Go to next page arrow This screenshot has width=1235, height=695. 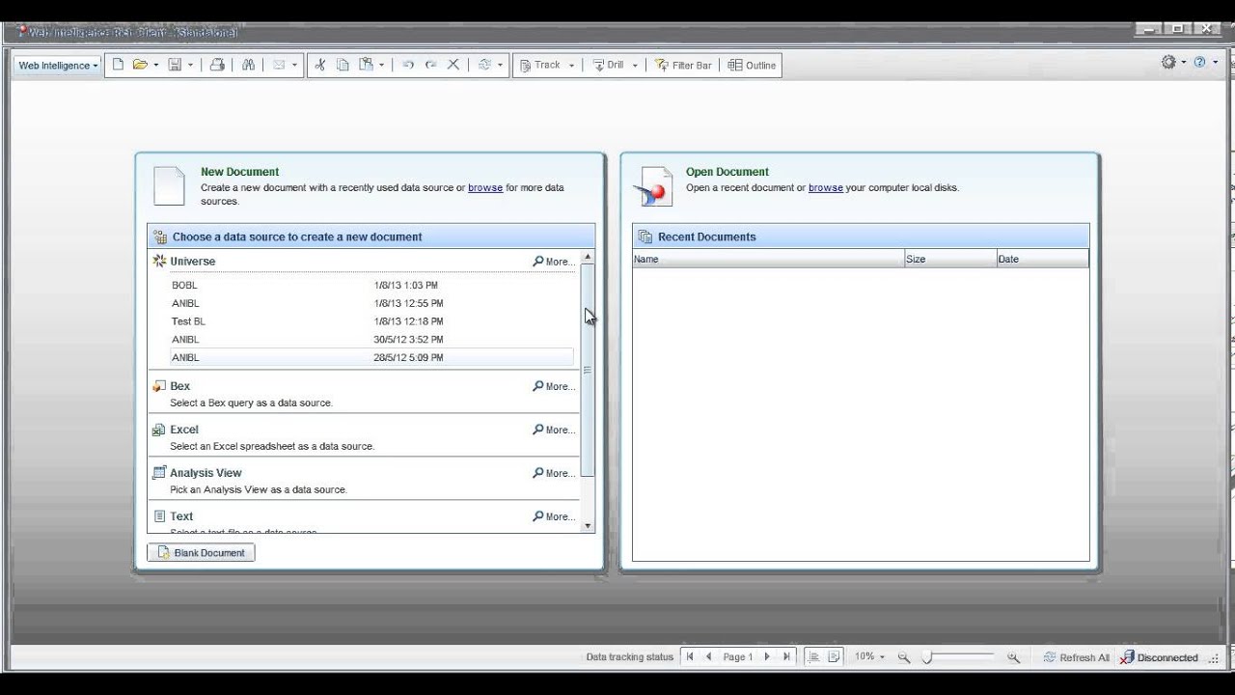767,656
